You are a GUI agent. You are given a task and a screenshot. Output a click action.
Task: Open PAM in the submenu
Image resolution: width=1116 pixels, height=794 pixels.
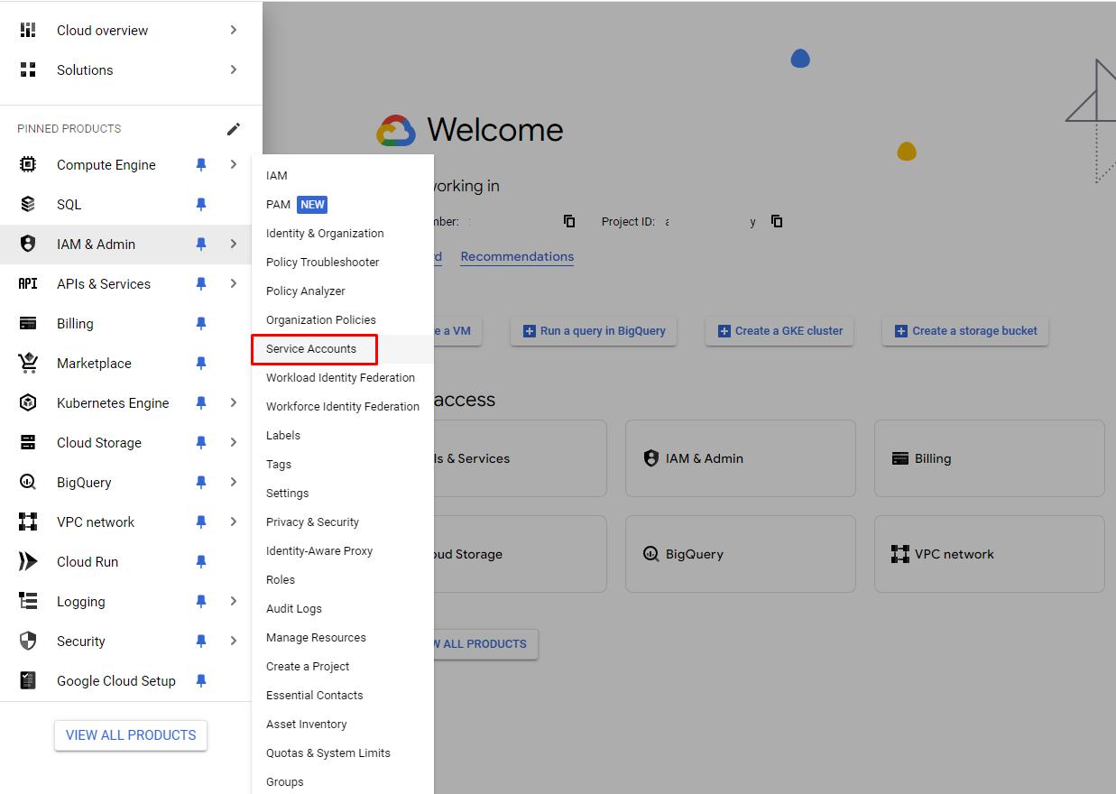tap(343, 205)
